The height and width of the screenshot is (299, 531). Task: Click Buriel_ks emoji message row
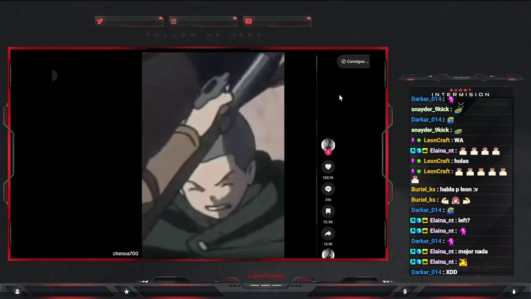pos(441,200)
